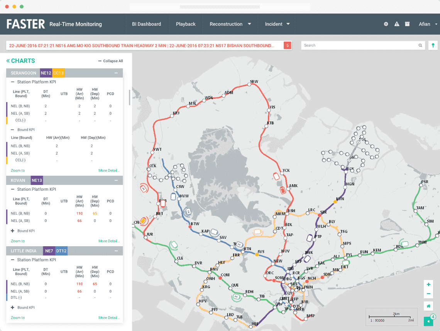Click the search magnifier icon
Screen dimensions: 440x331
click(x=420, y=45)
